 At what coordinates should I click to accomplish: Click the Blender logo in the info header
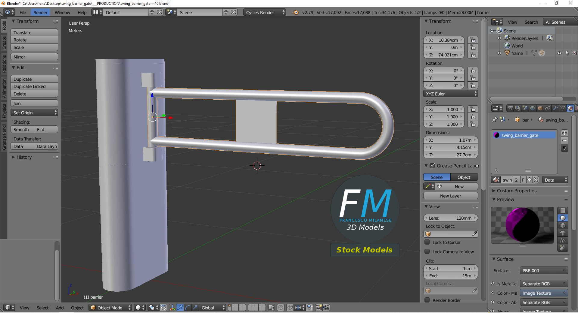pos(296,12)
